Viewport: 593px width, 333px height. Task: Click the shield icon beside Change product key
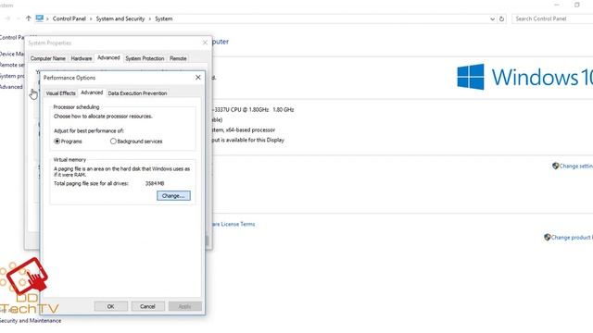[547, 237]
